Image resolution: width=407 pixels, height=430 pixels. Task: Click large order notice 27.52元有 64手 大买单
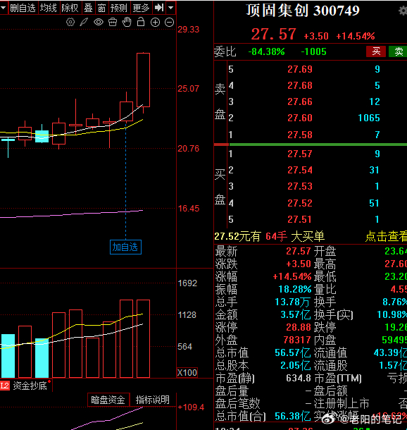[x=269, y=236]
